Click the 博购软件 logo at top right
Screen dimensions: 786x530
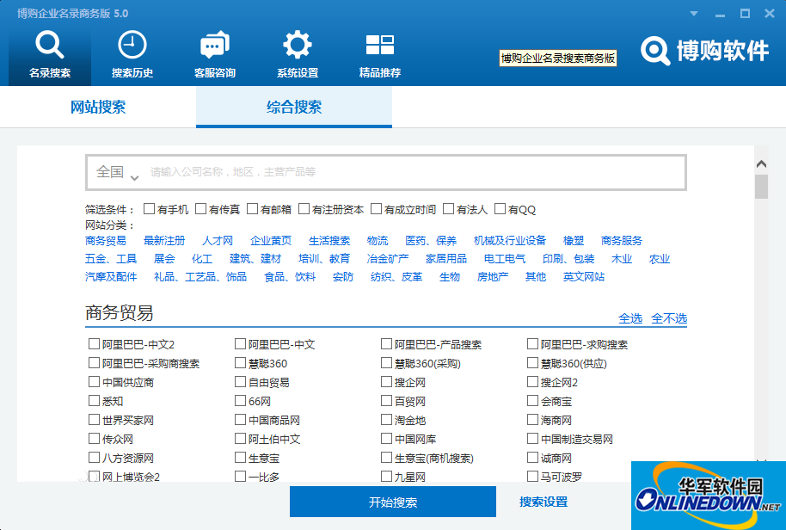pos(705,51)
